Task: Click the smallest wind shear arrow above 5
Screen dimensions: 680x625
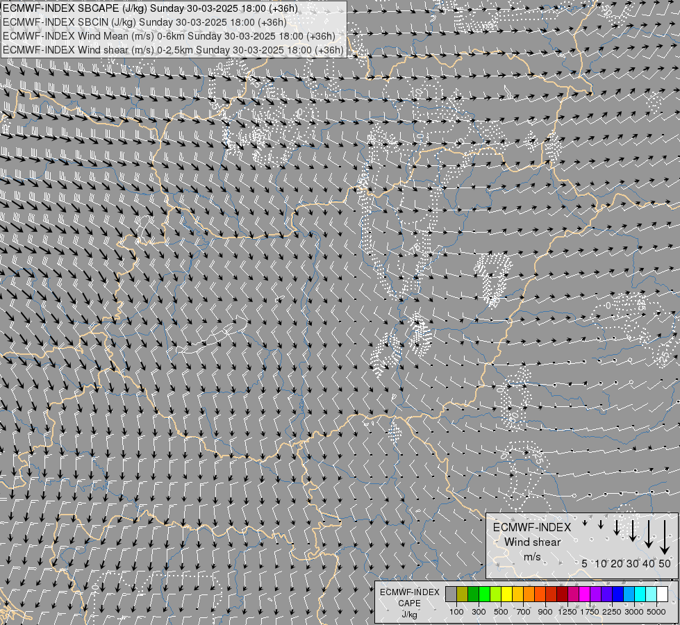Action: click(585, 523)
